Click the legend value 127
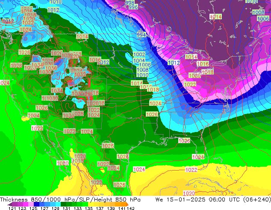The image size is (271, 210). [x=44, y=208]
